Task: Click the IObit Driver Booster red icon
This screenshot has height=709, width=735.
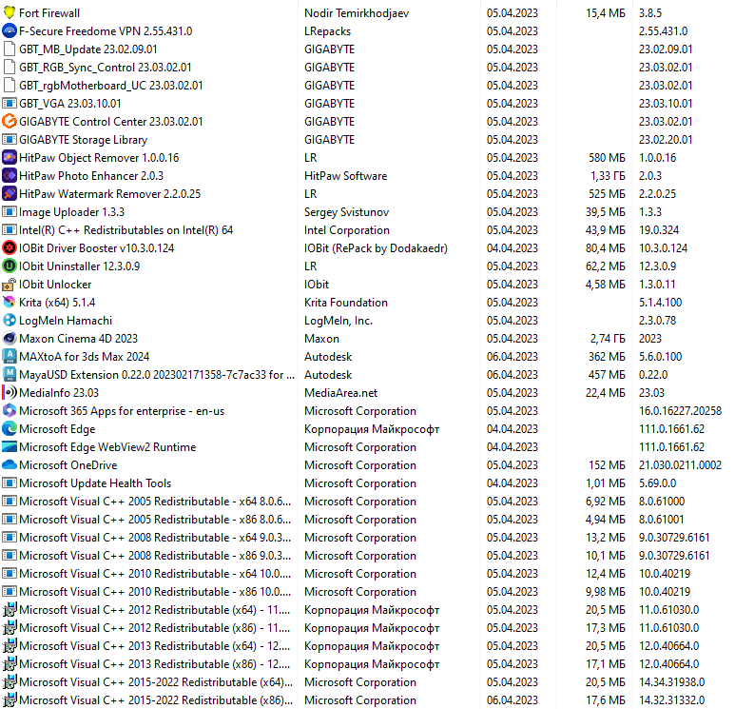Action: pos(10,247)
